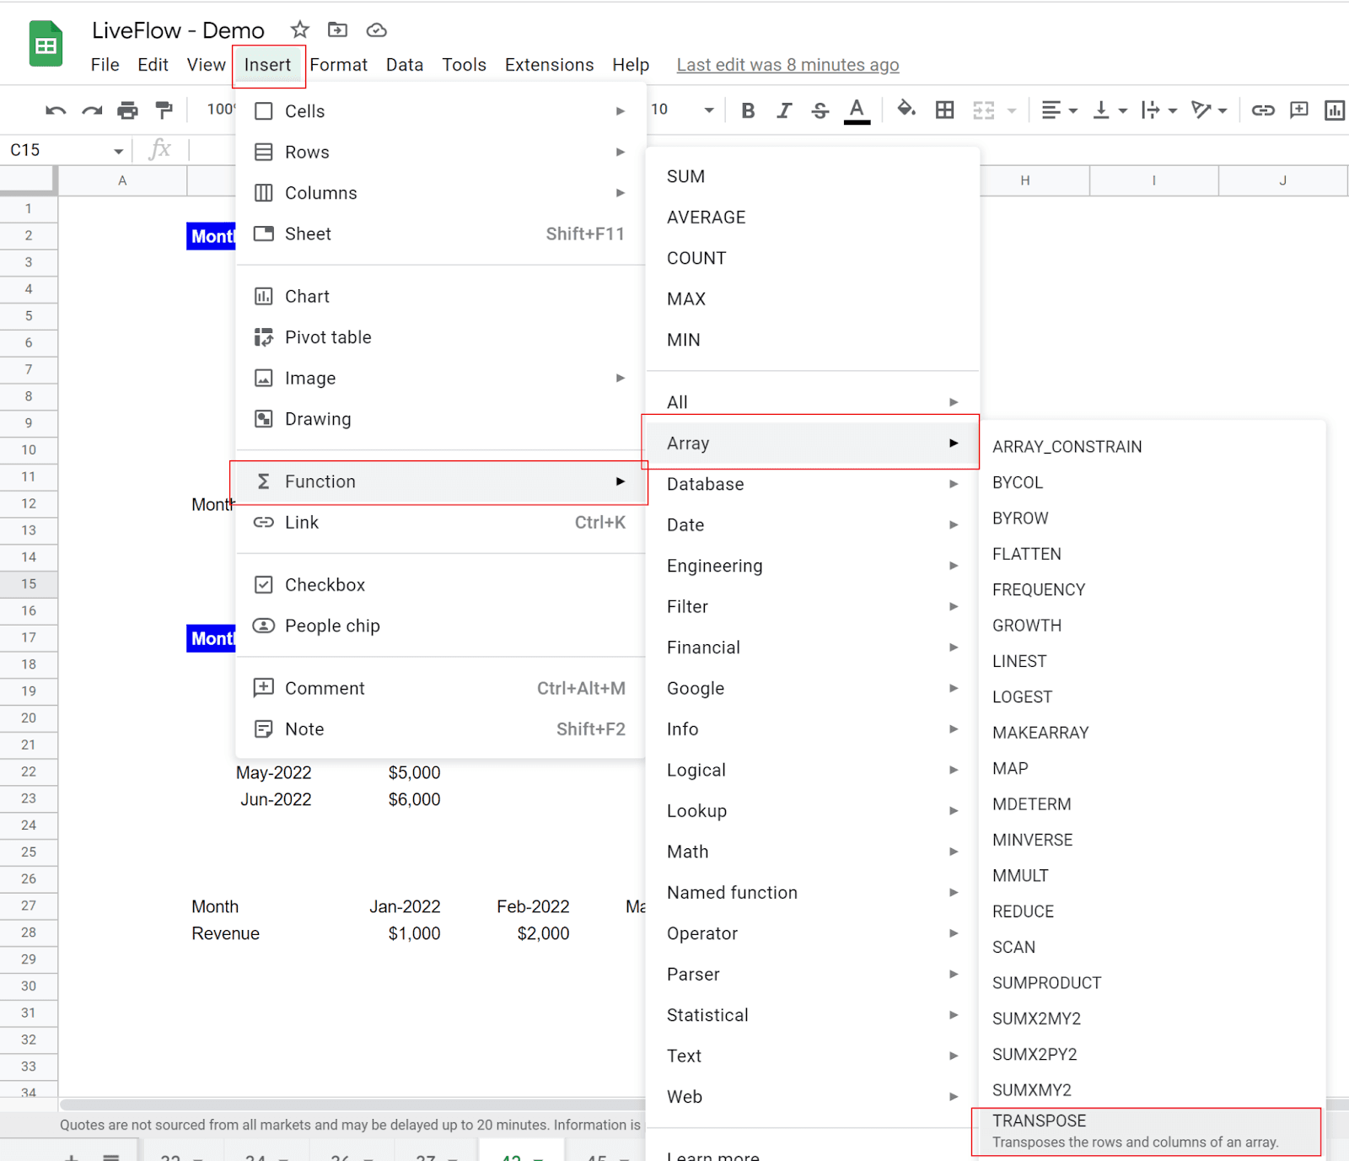Select the SUM function
Screen dimensions: 1349x1161
point(813,176)
